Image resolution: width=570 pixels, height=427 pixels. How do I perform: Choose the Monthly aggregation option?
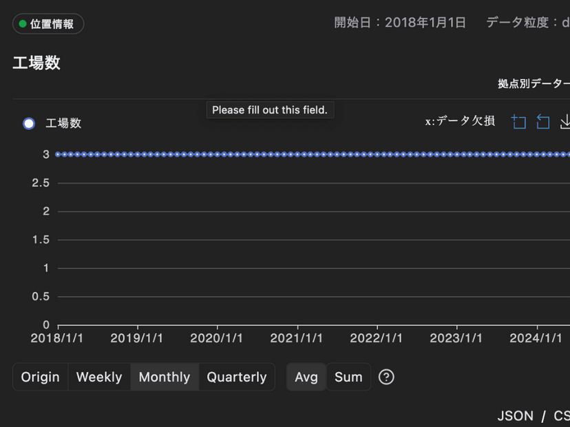(165, 377)
